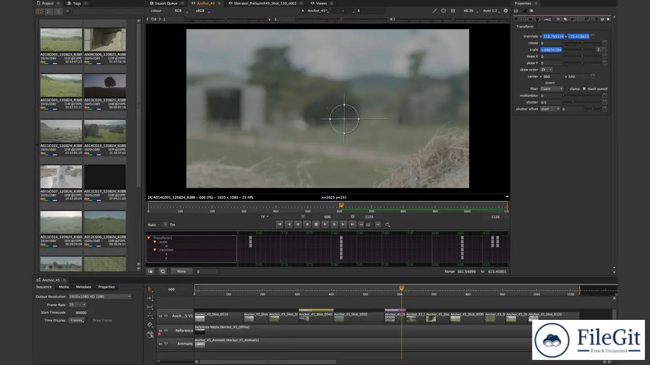Step to previous keyframe
650x365 pixels.
(288, 224)
